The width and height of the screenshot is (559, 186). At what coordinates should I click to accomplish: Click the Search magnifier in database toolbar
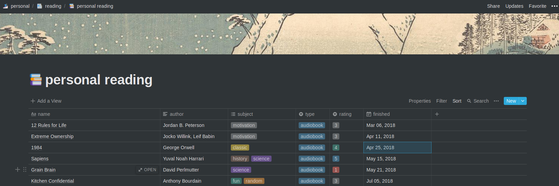tap(469, 101)
